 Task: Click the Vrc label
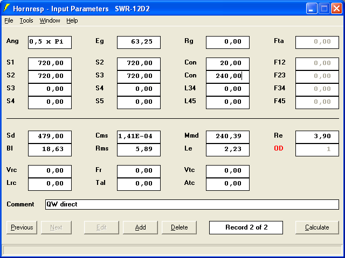pos(12,170)
